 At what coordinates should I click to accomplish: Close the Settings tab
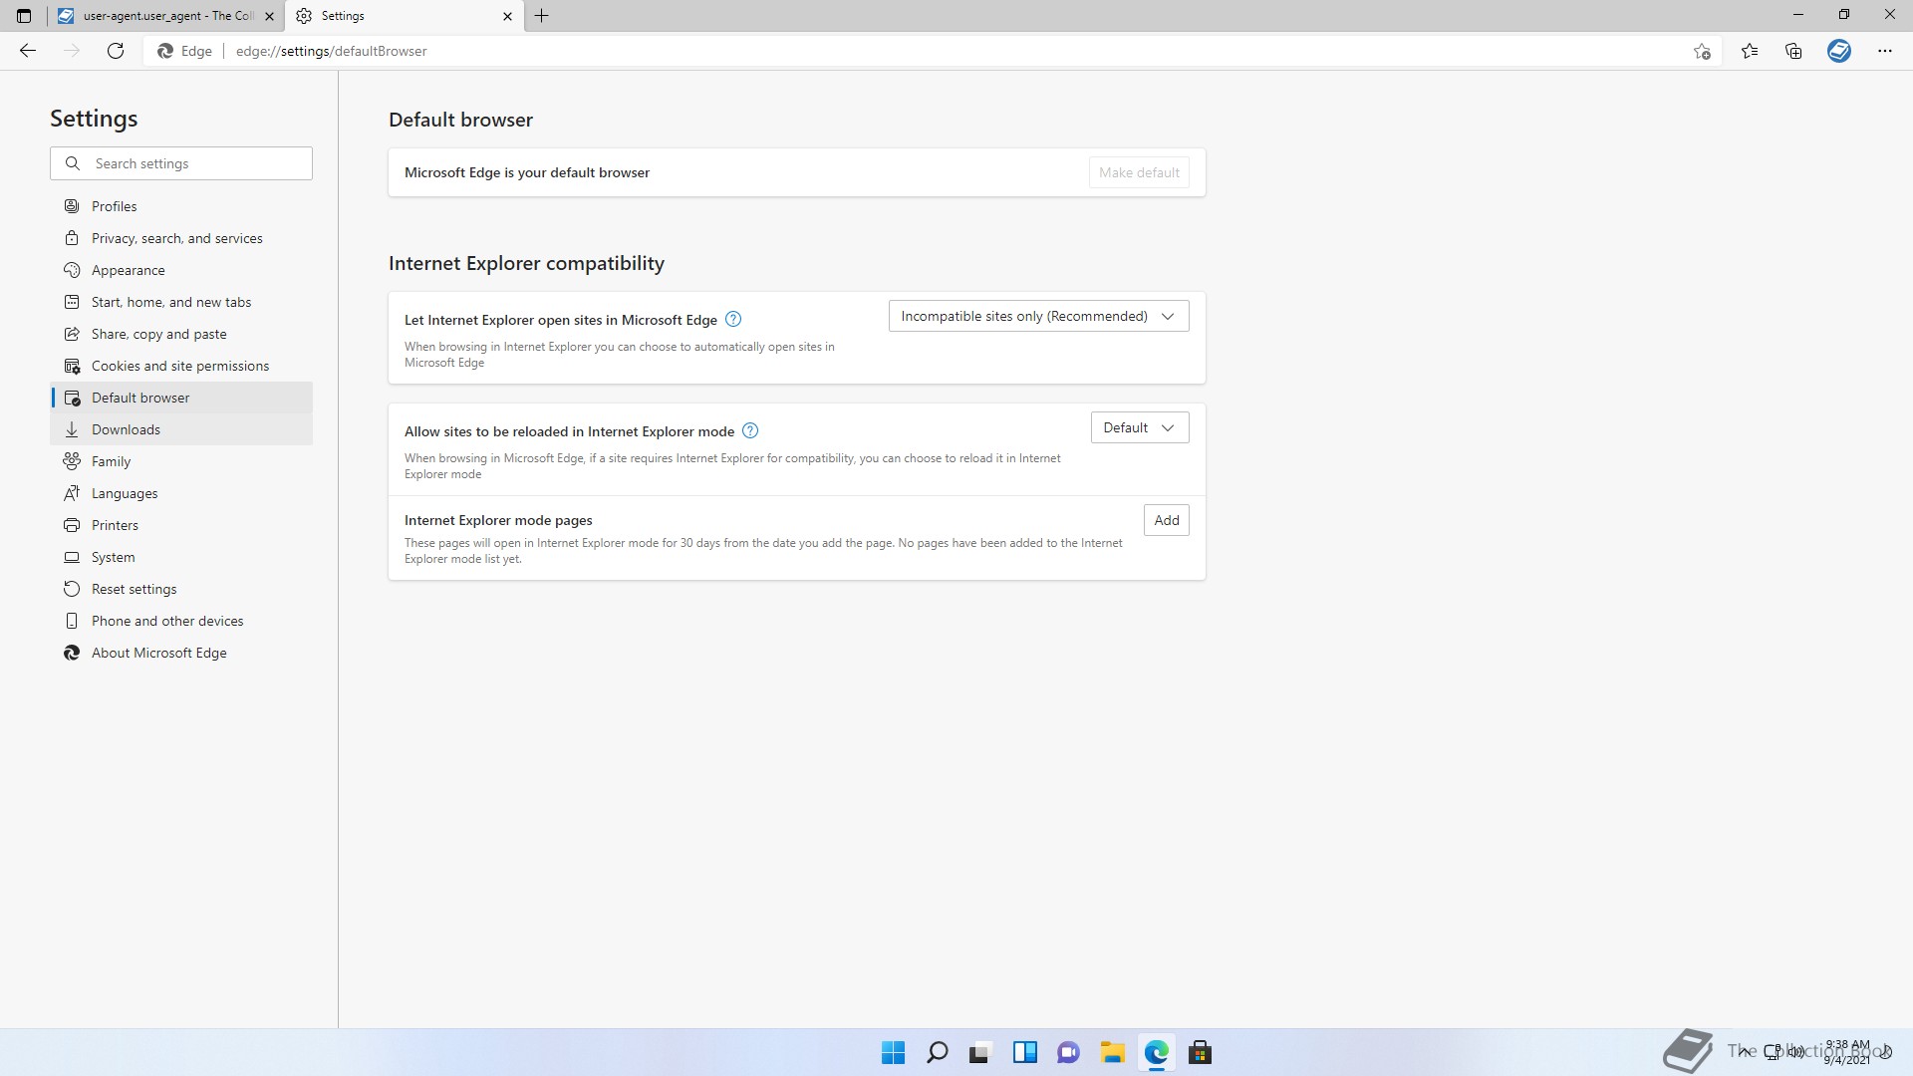coord(507,16)
